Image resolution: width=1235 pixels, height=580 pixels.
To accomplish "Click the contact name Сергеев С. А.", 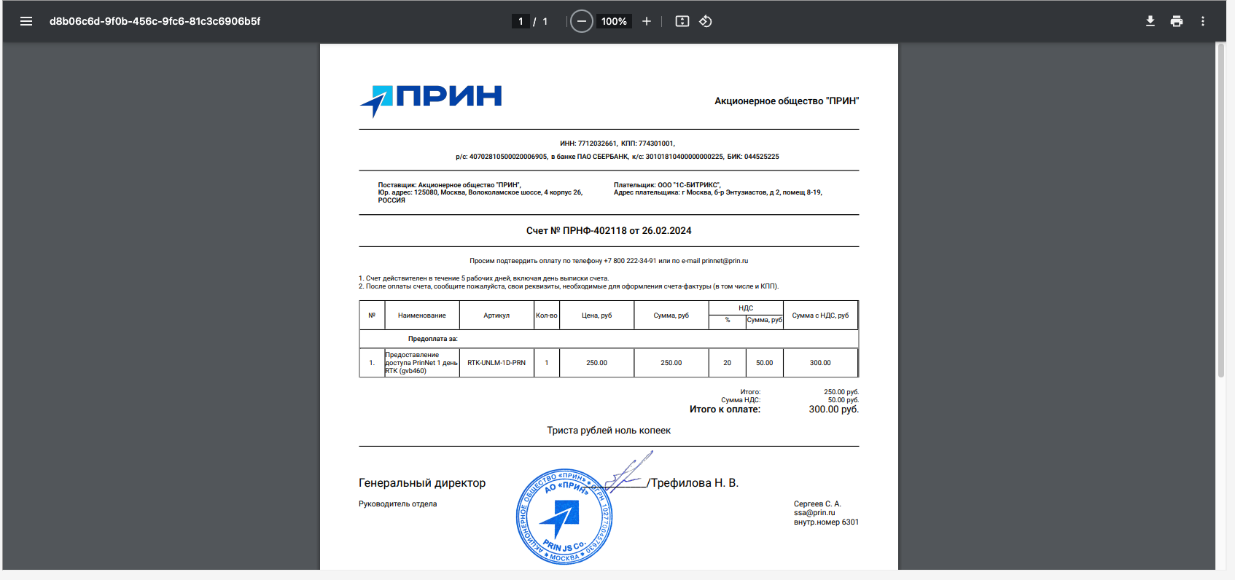I will point(817,503).
